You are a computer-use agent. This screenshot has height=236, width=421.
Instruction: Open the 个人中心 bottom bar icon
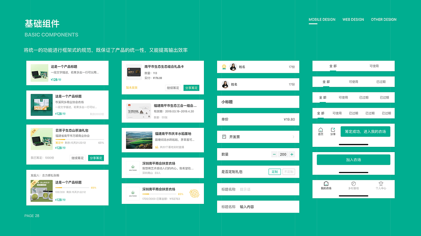coord(381,184)
